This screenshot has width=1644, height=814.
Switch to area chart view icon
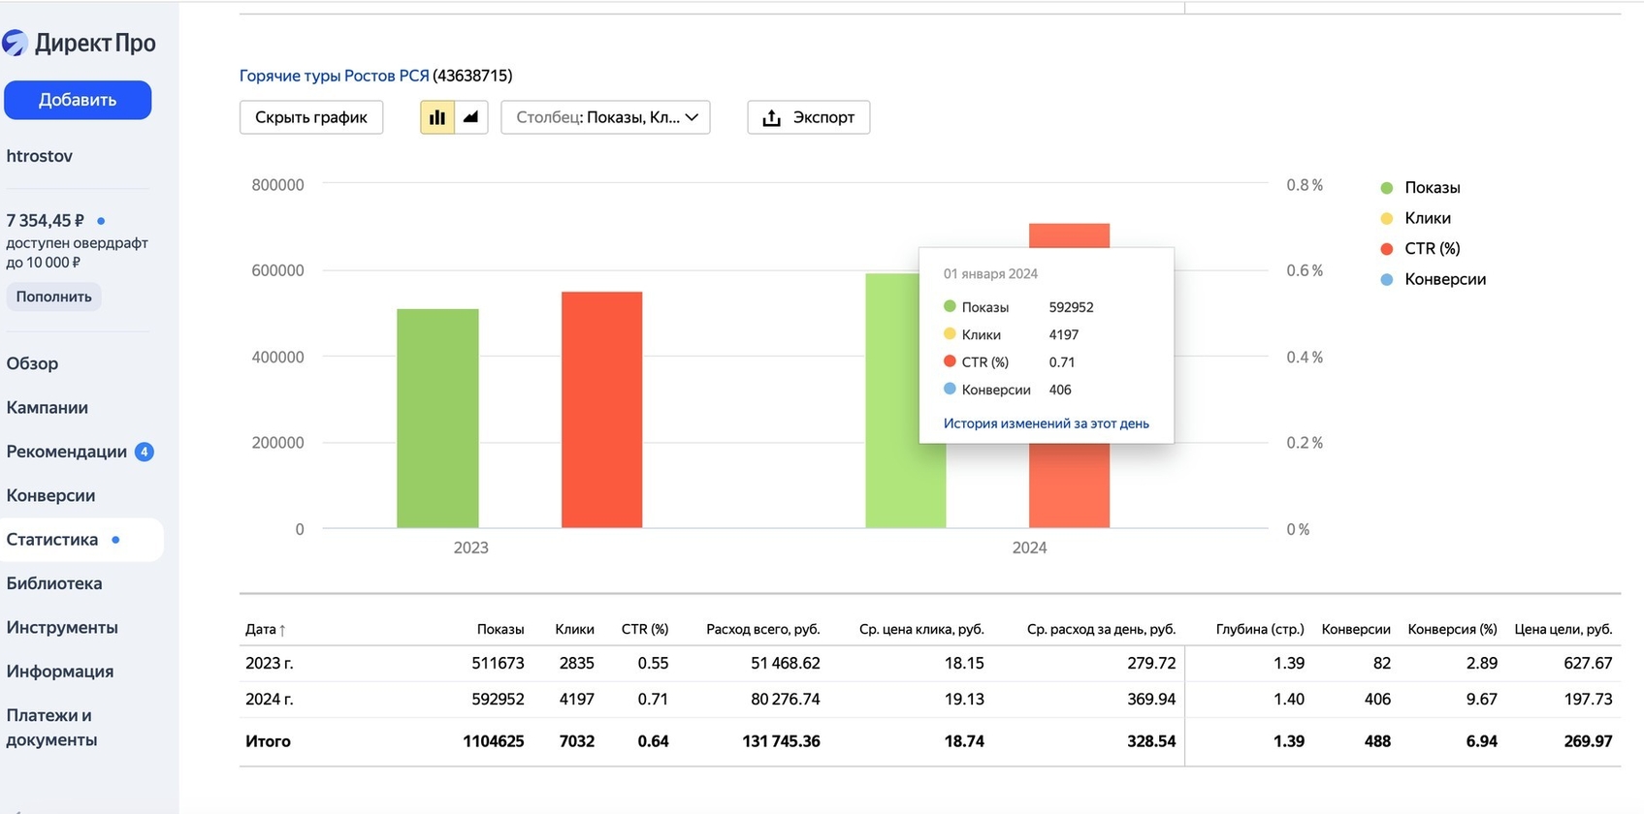[470, 117]
